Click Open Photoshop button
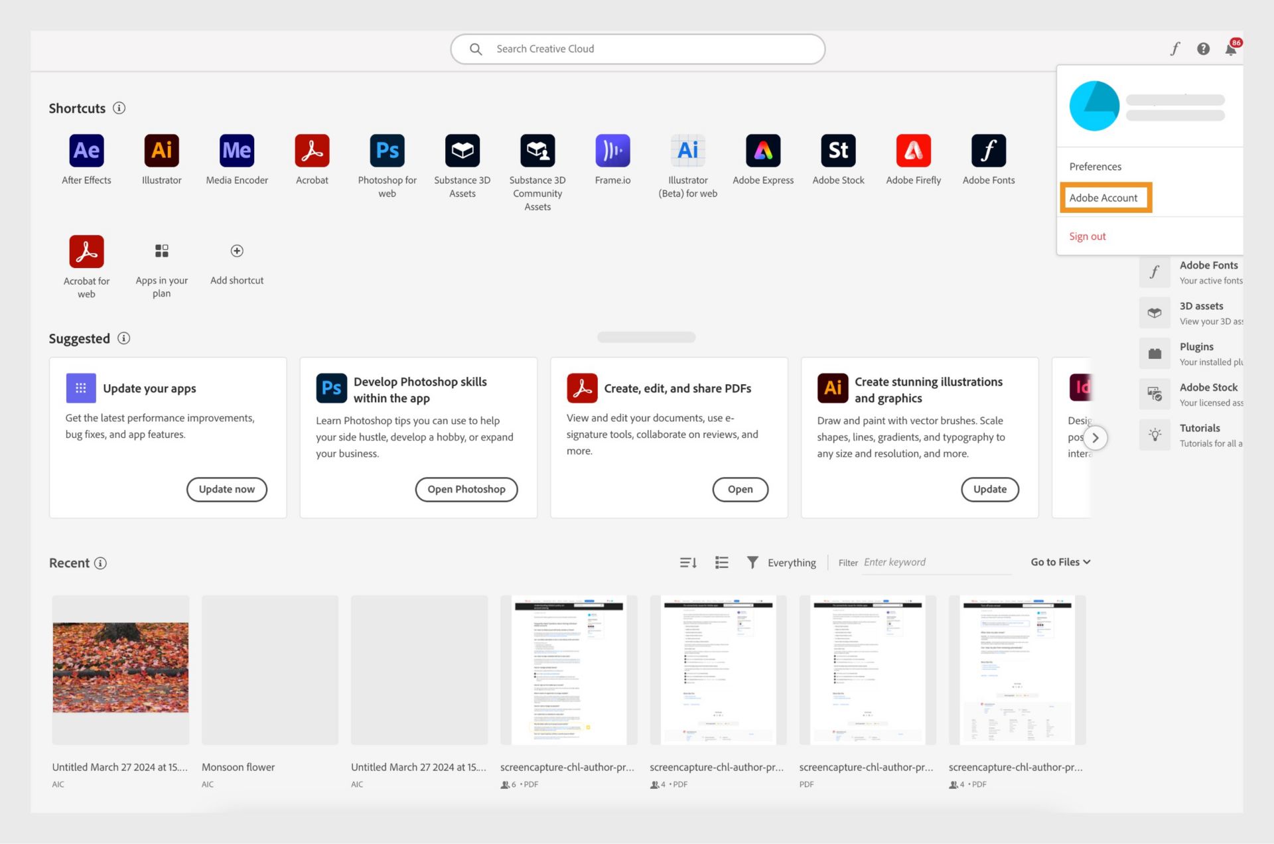1274x844 pixels. point(466,489)
